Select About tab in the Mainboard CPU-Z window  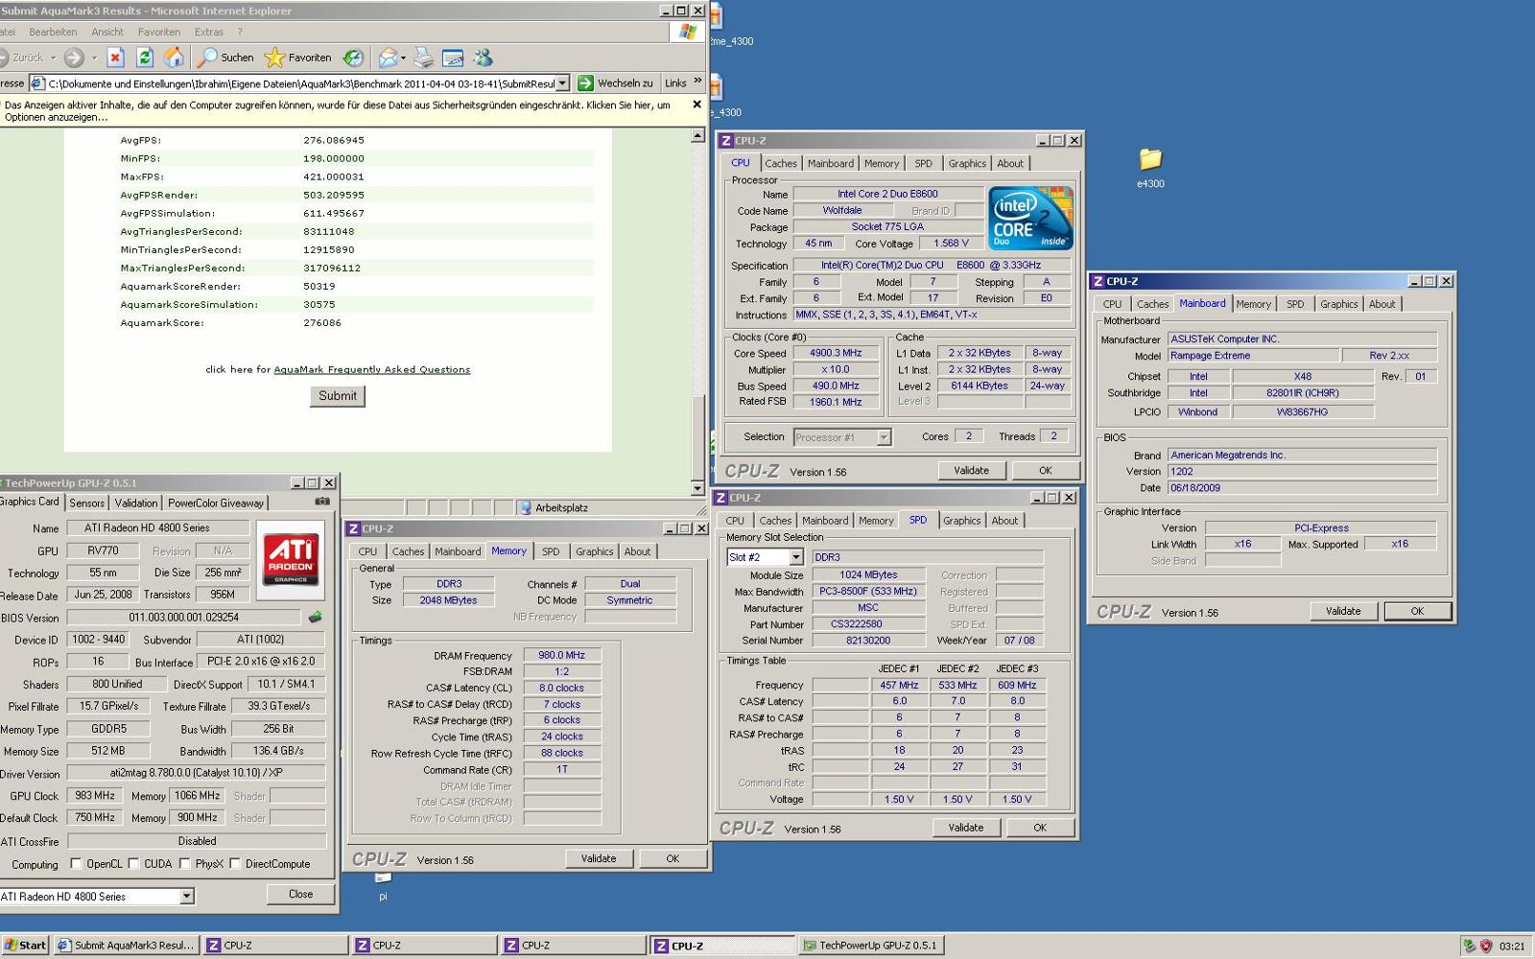[1381, 304]
